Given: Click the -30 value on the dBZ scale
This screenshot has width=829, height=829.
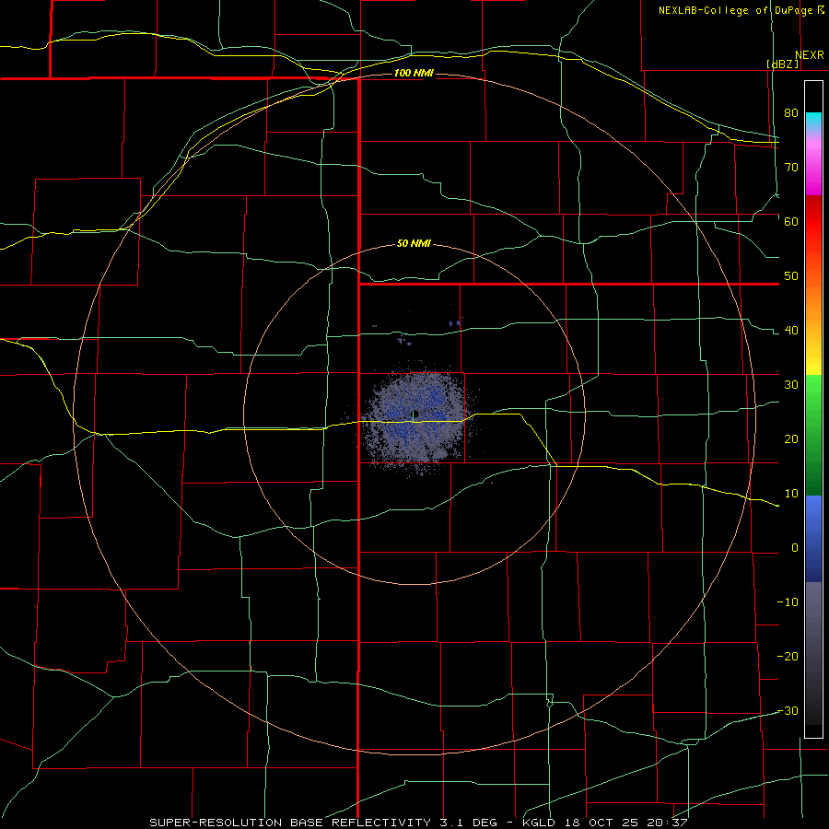Looking at the screenshot, I should pos(788,711).
